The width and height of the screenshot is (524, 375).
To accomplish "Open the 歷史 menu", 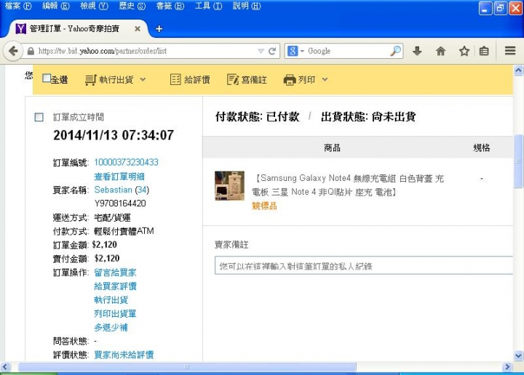I will [132, 6].
